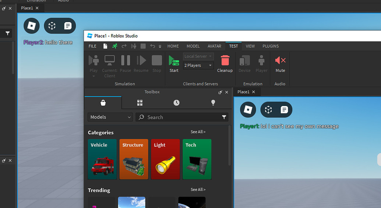Open the Light category card
Image resolution: width=381 pixels, height=208 pixels.
tap(166, 159)
